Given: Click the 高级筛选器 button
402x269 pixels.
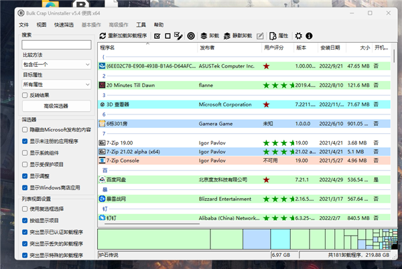Looking at the screenshot, I should [56, 106].
